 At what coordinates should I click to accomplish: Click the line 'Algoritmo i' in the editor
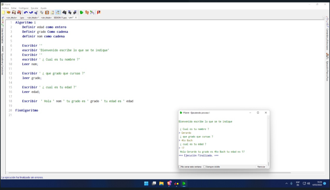(x=25, y=22)
